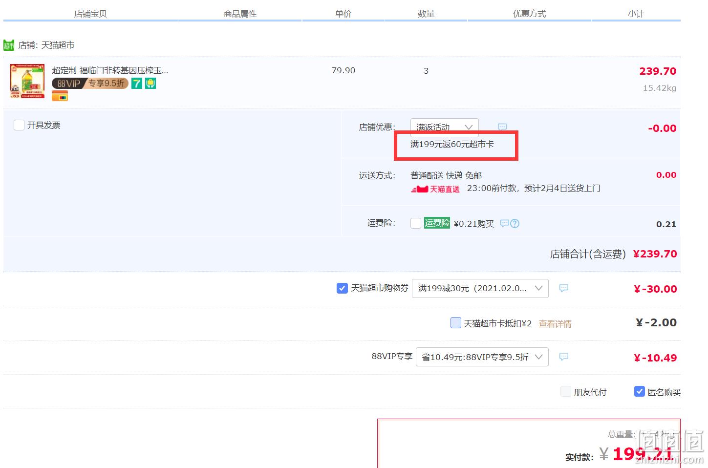Click the 店铺优惠 label
Image resolution: width=708 pixels, height=468 pixels.
click(377, 127)
